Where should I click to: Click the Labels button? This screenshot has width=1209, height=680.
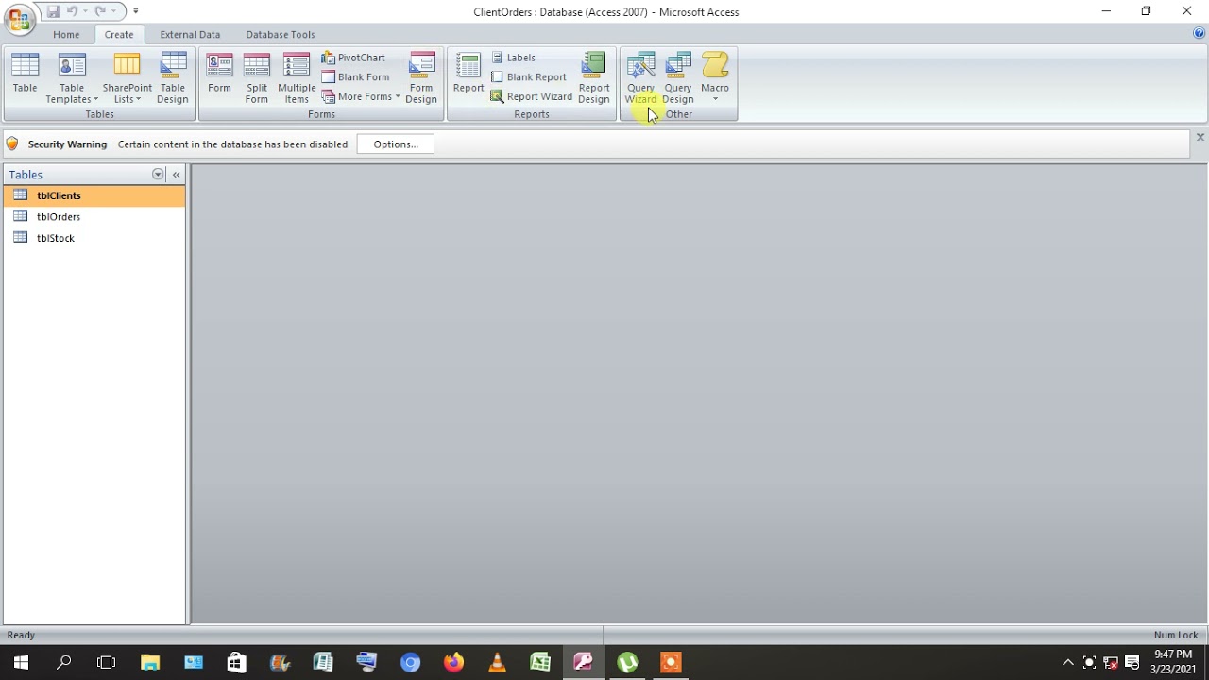(x=513, y=58)
